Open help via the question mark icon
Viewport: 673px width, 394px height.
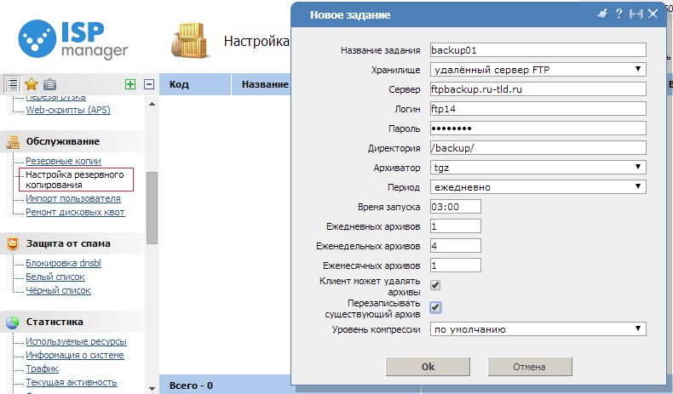click(619, 14)
